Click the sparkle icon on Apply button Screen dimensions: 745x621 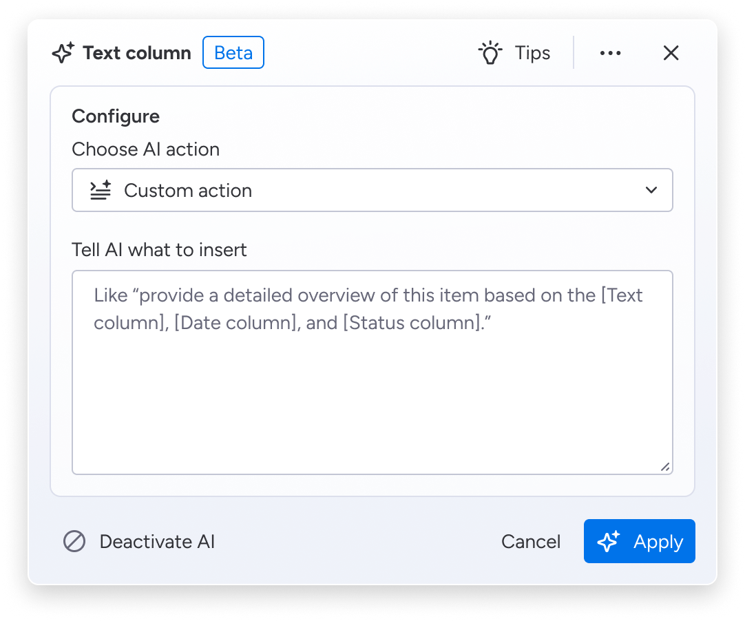point(609,542)
